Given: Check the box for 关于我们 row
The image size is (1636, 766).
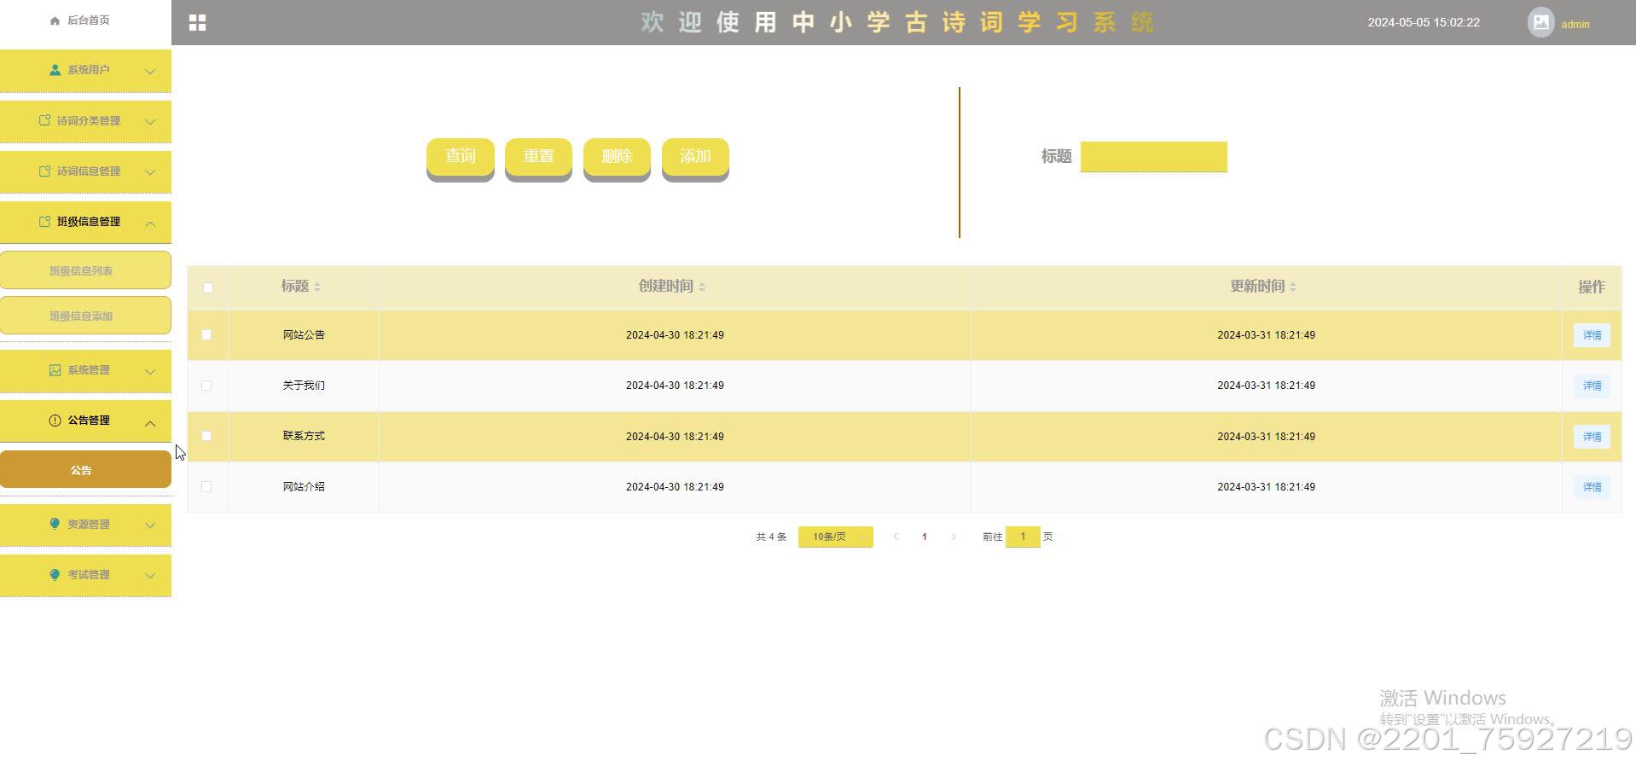Looking at the screenshot, I should [206, 386].
